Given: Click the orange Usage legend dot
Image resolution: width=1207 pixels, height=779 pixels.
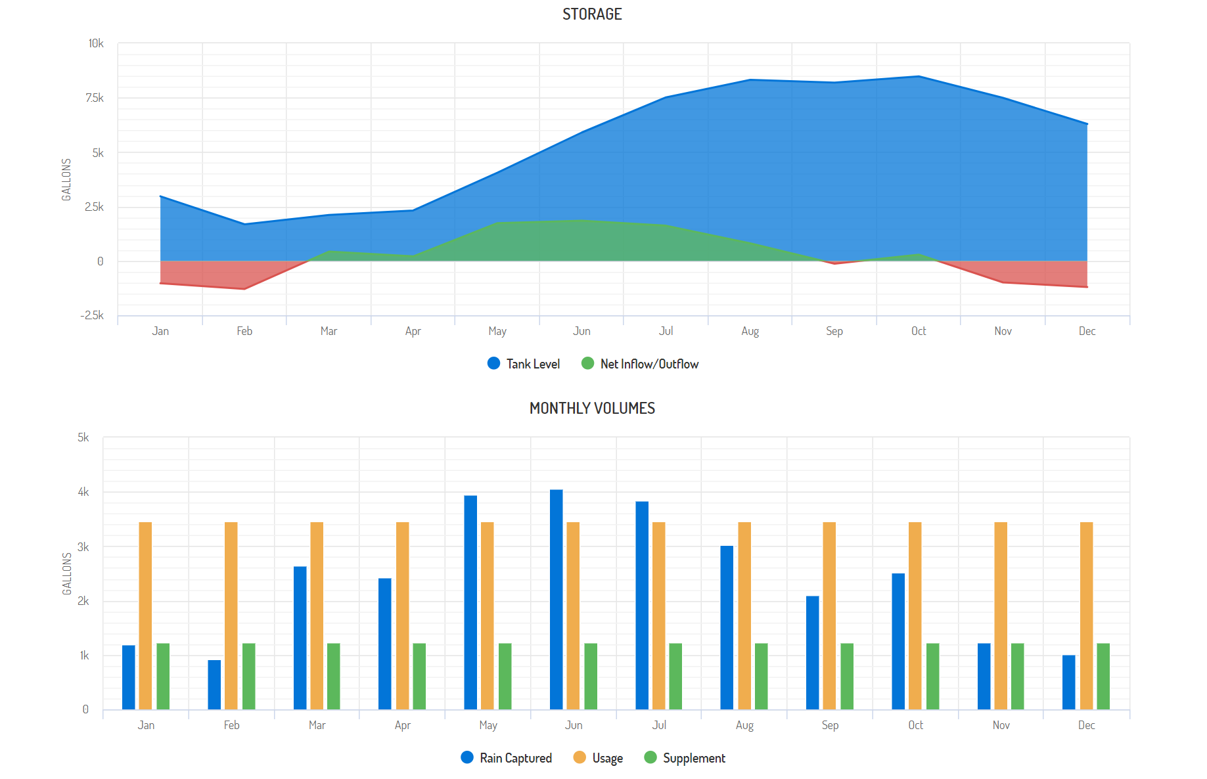Looking at the screenshot, I should coord(580,757).
